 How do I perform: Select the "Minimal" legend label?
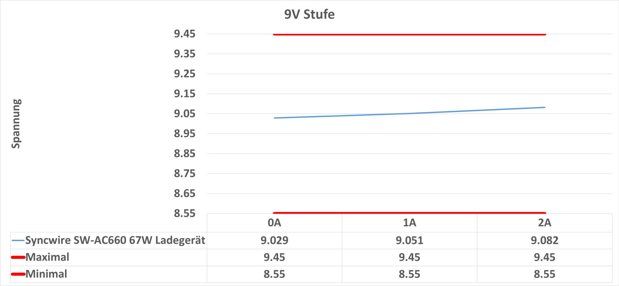[x=46, y=274]
